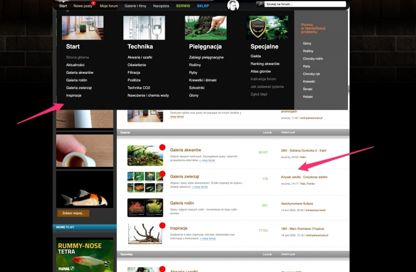Select Robaki in the help sidebar
The image size is (416, 272).
tap(308, 97)
